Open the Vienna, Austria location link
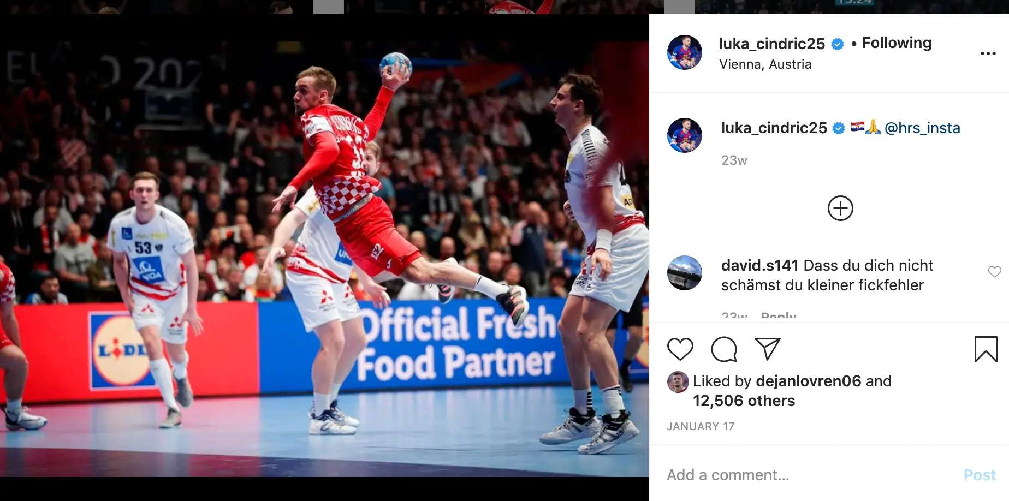Image resolution: width=1009 pixels, height=501 pixels. point(765,64)
